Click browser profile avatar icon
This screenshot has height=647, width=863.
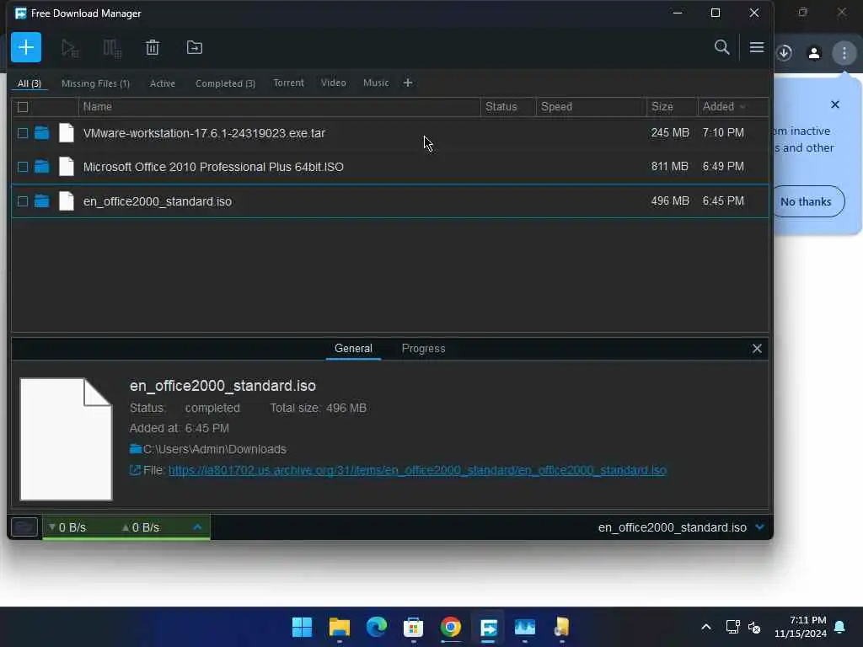[x=814, y=53]
